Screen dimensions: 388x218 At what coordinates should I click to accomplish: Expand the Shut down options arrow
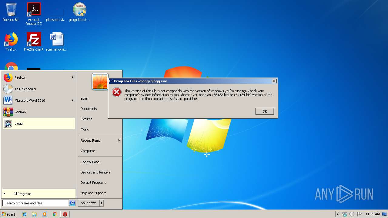[x=102, y=203]
